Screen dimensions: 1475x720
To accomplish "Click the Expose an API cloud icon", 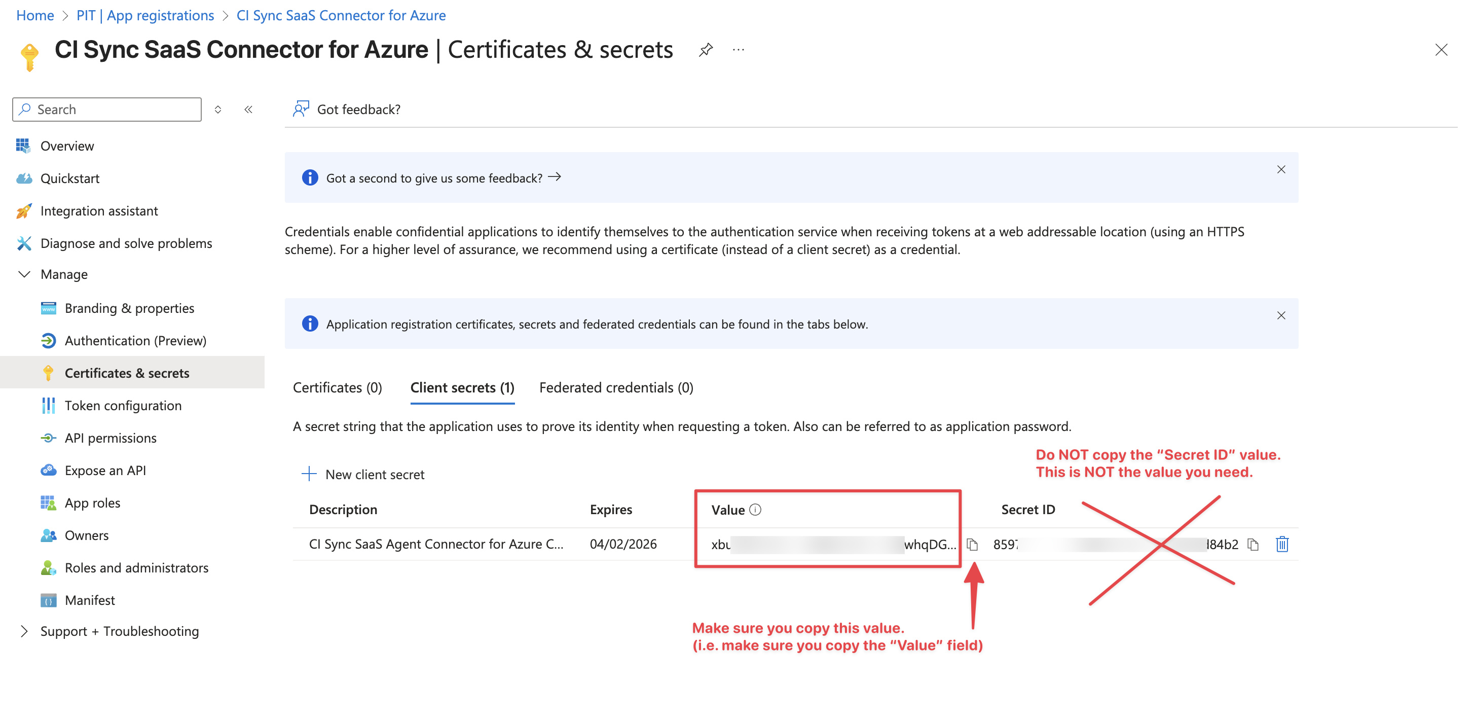I will click(x=48, y=470).
